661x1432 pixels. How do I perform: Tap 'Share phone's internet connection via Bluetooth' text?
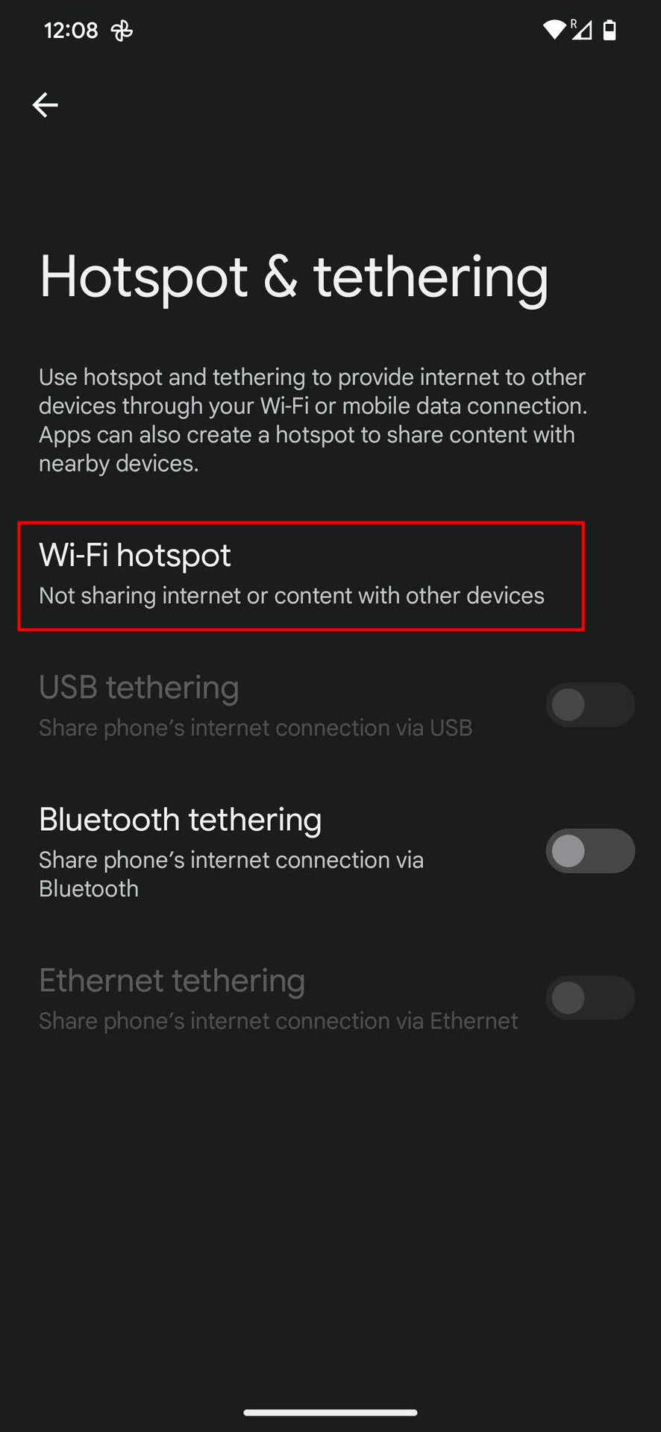click(231, 874)
